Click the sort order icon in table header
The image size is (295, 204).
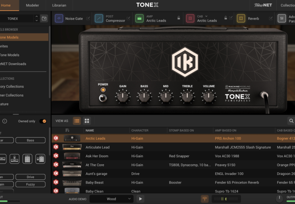click(x=67, y=130)
